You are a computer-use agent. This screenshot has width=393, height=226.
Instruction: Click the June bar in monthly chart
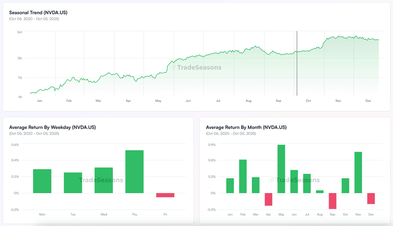[294, 182]
